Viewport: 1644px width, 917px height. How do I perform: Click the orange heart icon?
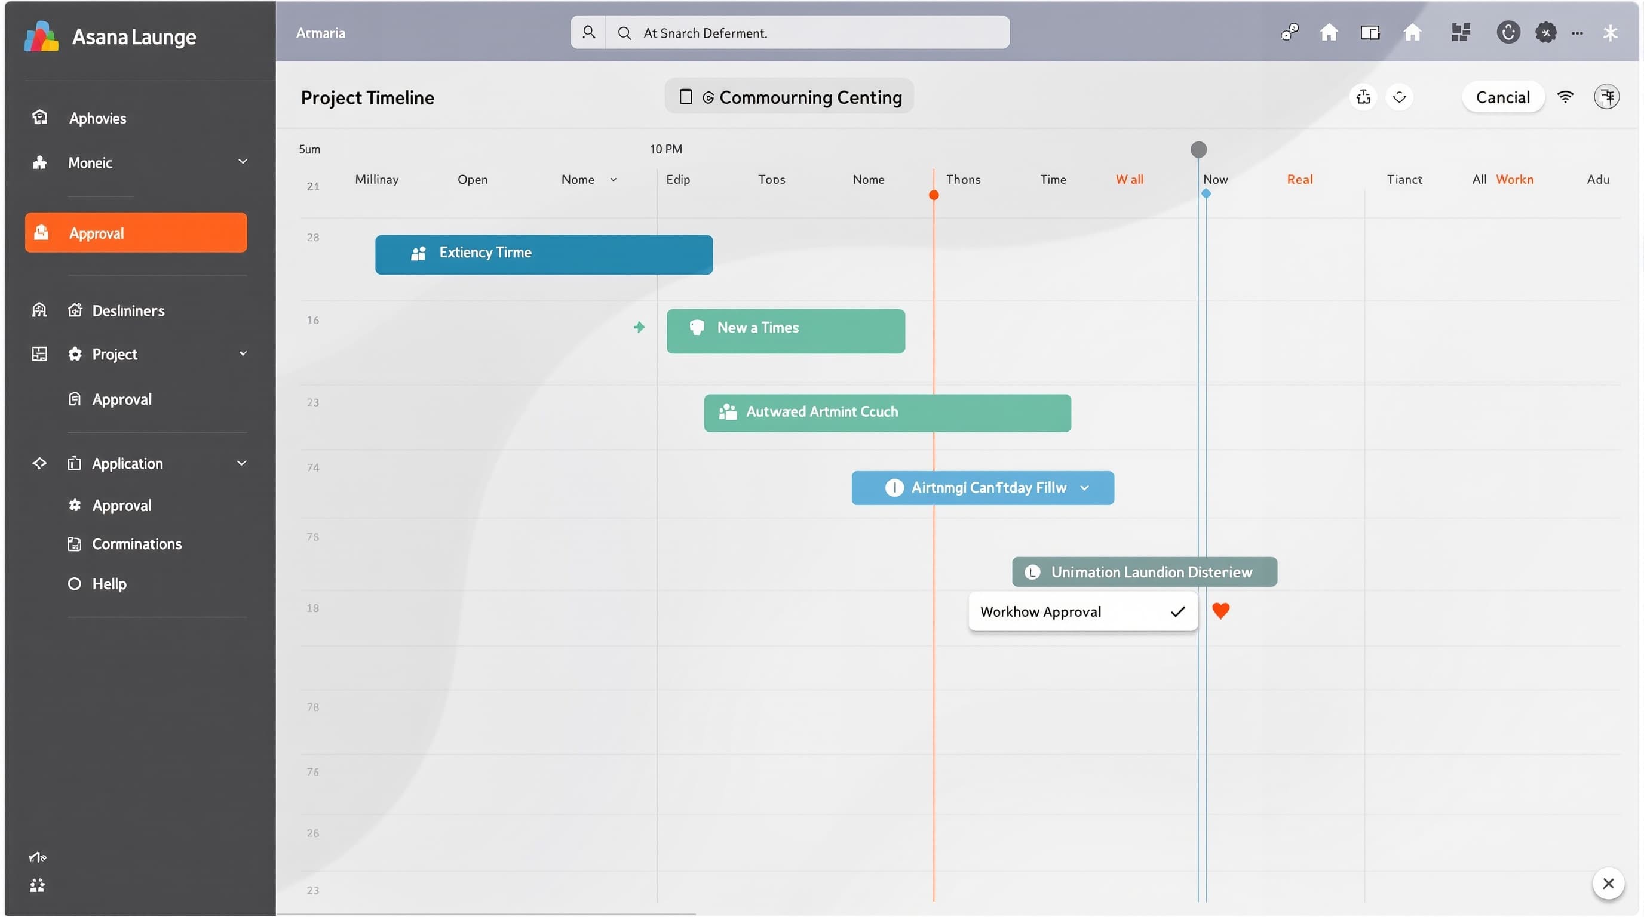tap(1220, 611)
